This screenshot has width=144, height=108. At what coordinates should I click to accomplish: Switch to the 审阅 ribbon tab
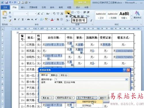pyautogui.click(x=61, y=7)
